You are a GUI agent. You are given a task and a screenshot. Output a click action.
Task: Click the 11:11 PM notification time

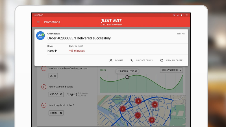click(x=181, y=34)
